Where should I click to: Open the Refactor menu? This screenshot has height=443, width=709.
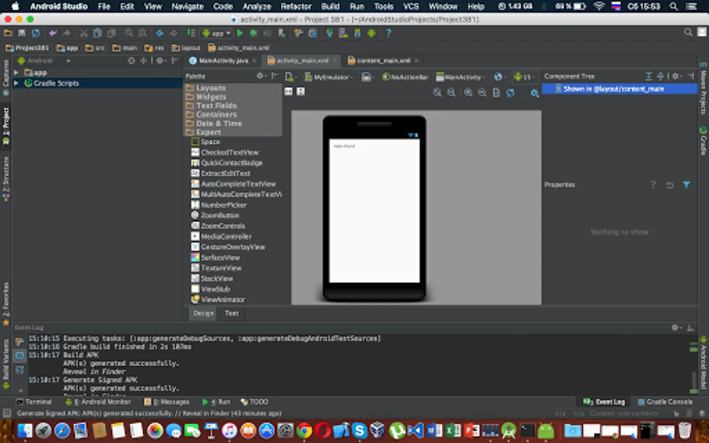(295, 6)
